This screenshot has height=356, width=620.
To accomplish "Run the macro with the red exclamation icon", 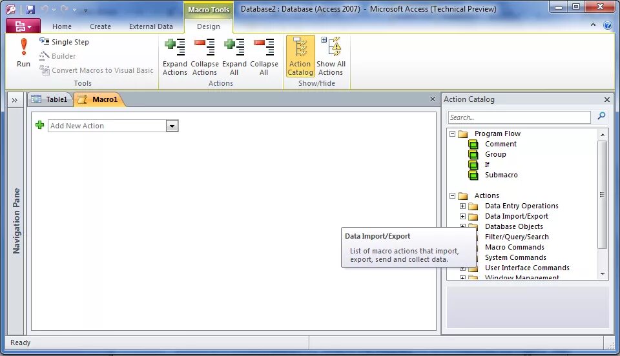I will (x=23, y=52).
